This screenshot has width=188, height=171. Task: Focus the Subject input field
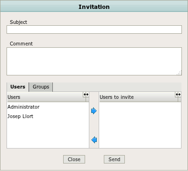pyautogui.click(x=94, y=30)
